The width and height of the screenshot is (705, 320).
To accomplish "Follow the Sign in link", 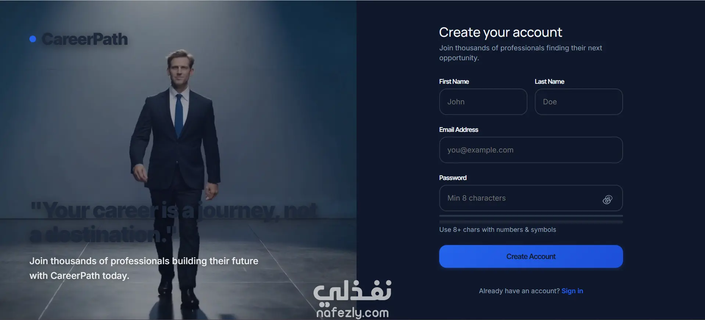I will point(572,291).
